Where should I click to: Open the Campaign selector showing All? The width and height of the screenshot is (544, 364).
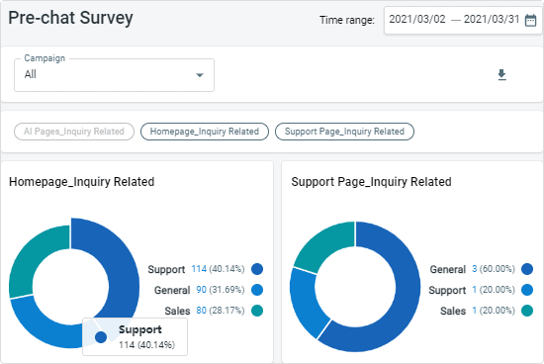(114, 75)
